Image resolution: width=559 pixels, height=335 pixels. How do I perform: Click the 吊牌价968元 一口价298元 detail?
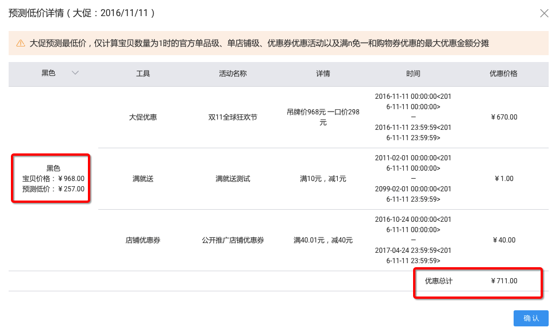323,117
